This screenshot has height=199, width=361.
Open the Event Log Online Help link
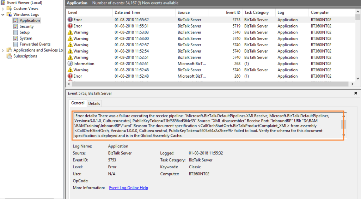click(128, 188)
